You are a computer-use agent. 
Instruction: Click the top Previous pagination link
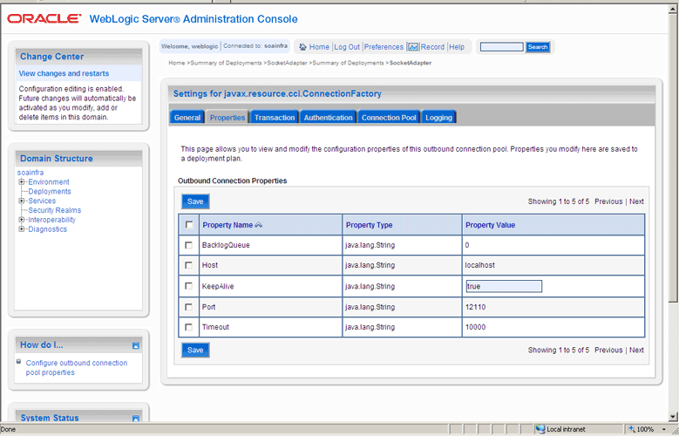coord(608,201)
